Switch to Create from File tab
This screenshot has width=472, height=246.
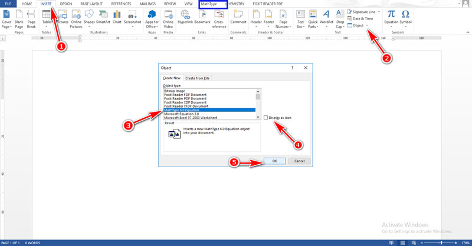point(197,78)
